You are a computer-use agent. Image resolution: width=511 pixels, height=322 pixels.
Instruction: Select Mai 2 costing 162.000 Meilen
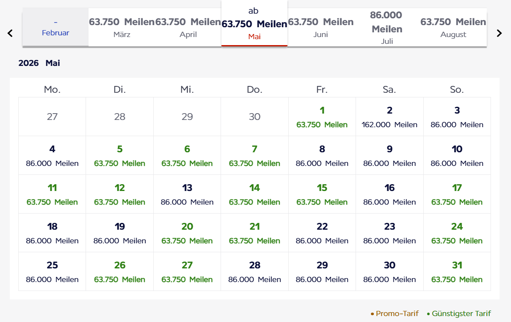[389, 117]
